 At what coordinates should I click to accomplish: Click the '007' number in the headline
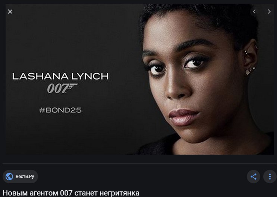(66, 193)
